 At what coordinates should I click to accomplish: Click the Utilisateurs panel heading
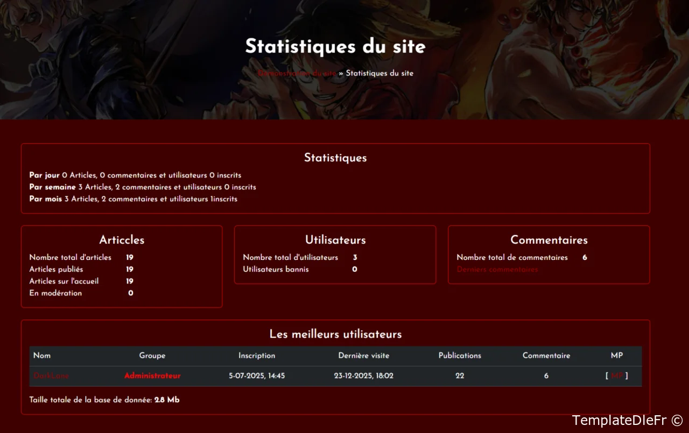pyautogui.click(x=335, y=240)
